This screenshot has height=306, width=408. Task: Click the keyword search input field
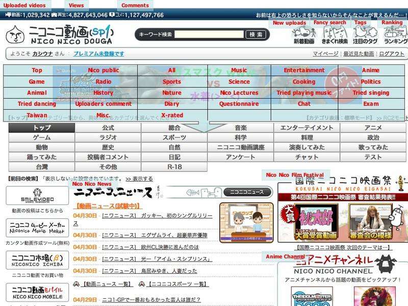coord(209,35)
